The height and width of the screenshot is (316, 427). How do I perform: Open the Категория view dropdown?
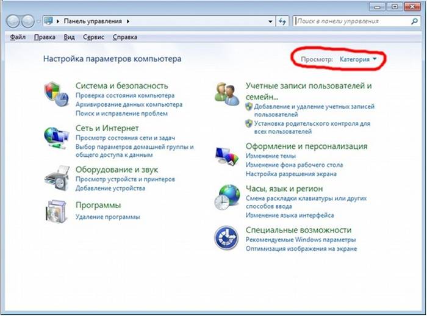point(358,59)
